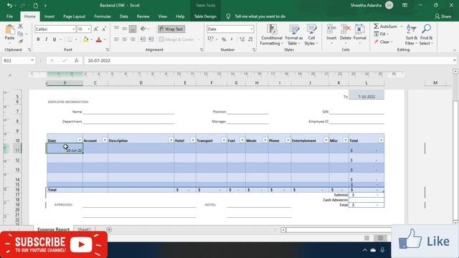This screenshot has height=258, width=459.
Task: Click the Share button
Action: (443, 16)
